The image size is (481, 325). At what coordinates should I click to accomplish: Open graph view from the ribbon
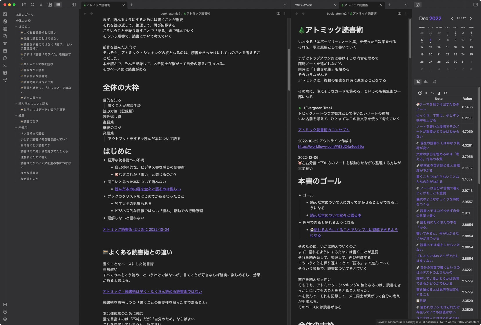pos(5,44)
